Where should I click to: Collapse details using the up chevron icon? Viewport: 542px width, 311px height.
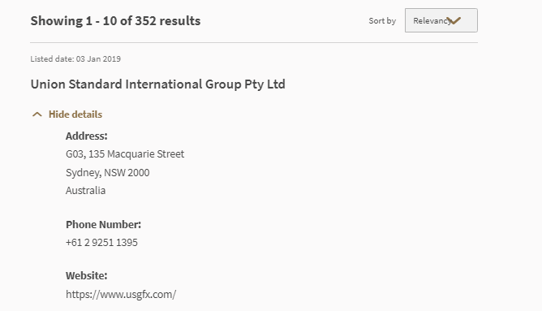point(37,114)
